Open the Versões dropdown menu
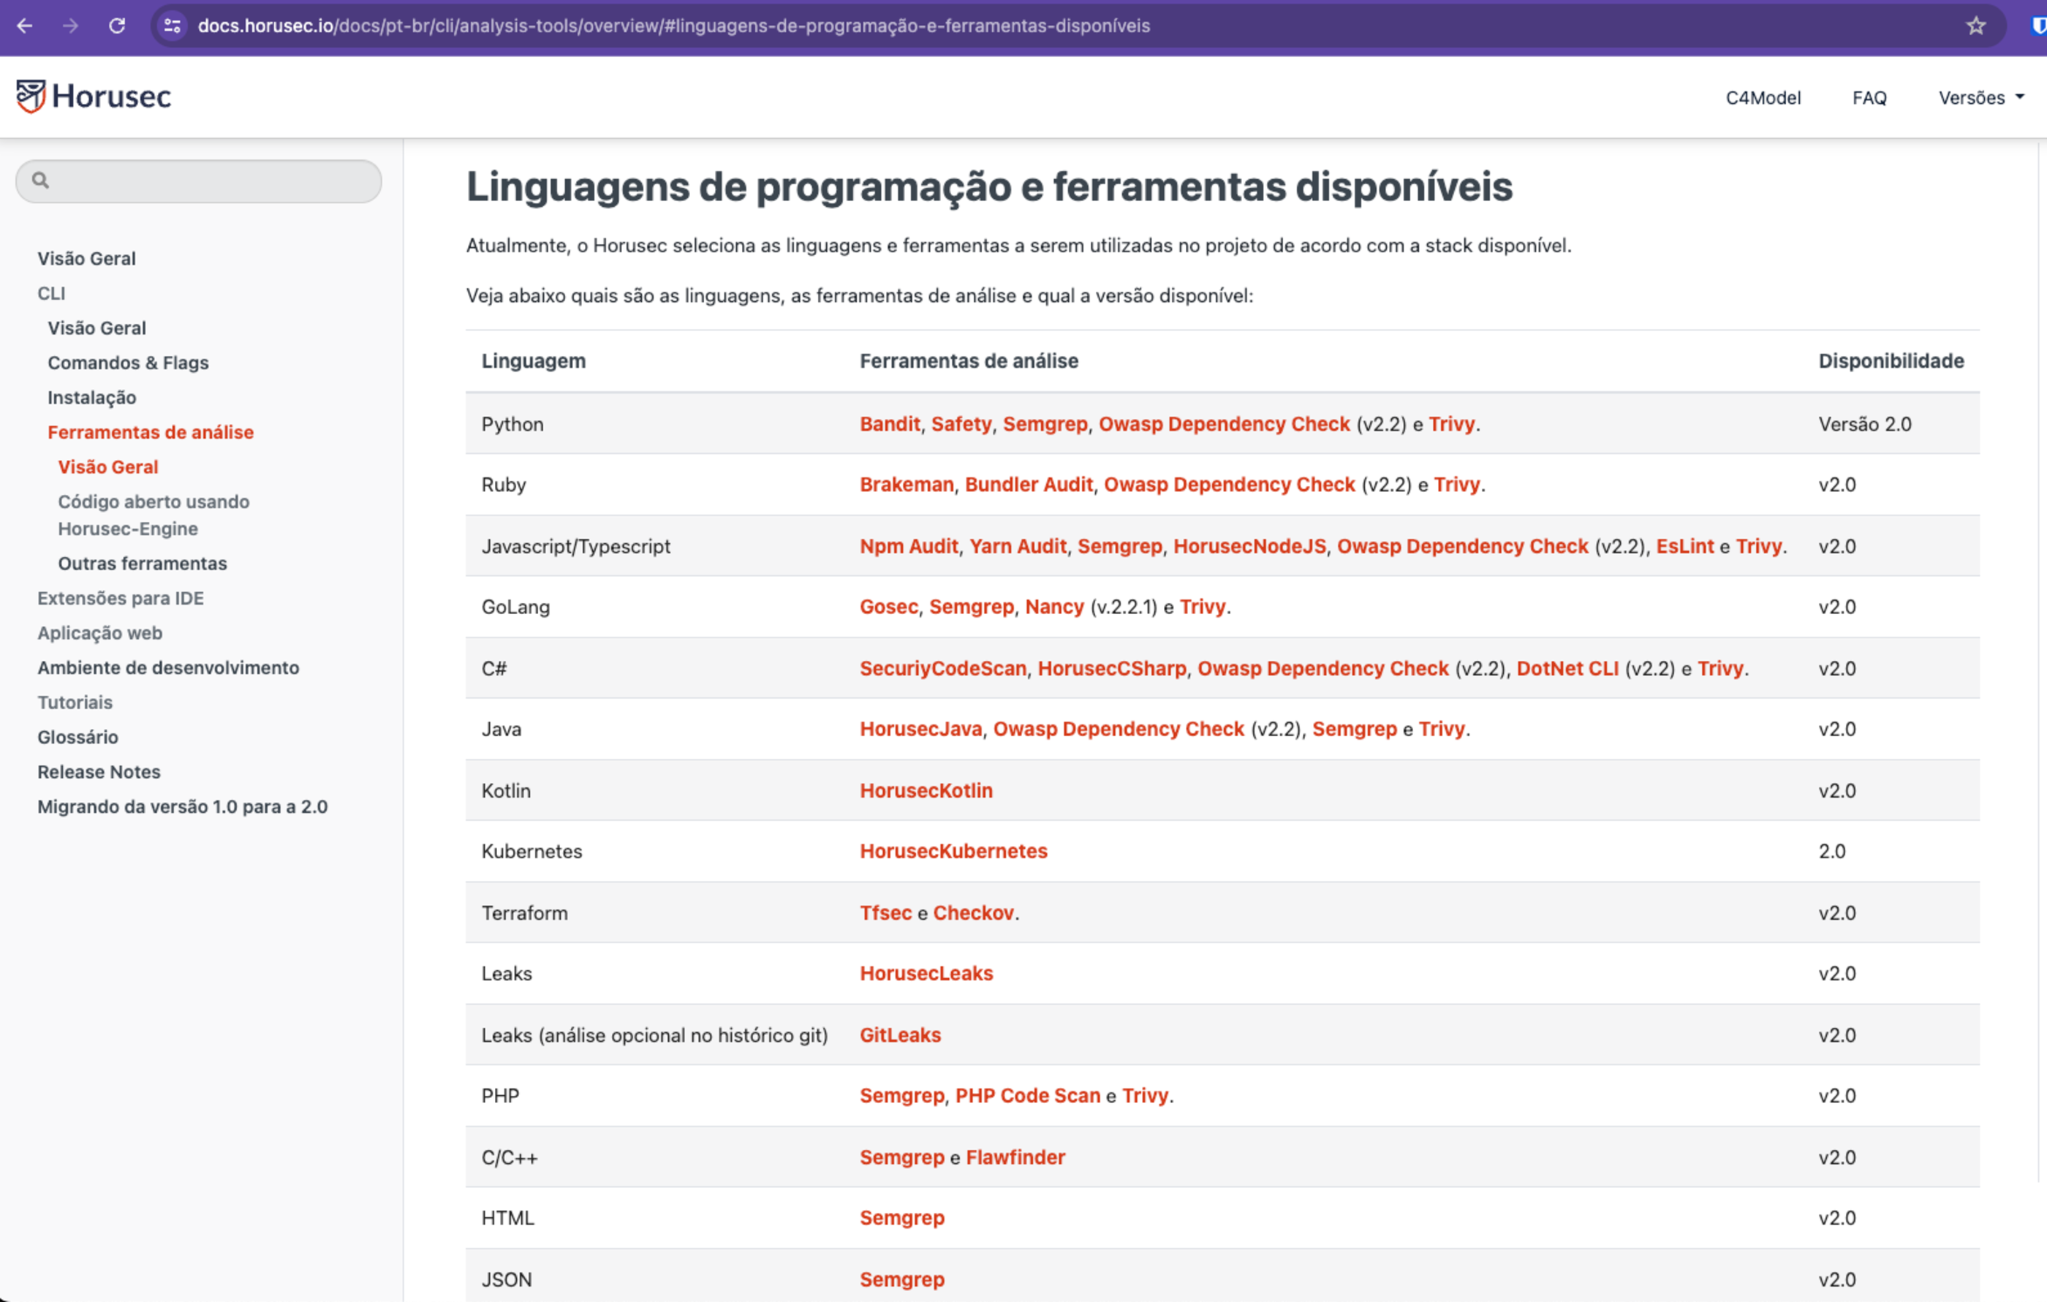This screenshot has height=1302, width=2047. (1981, 98)
